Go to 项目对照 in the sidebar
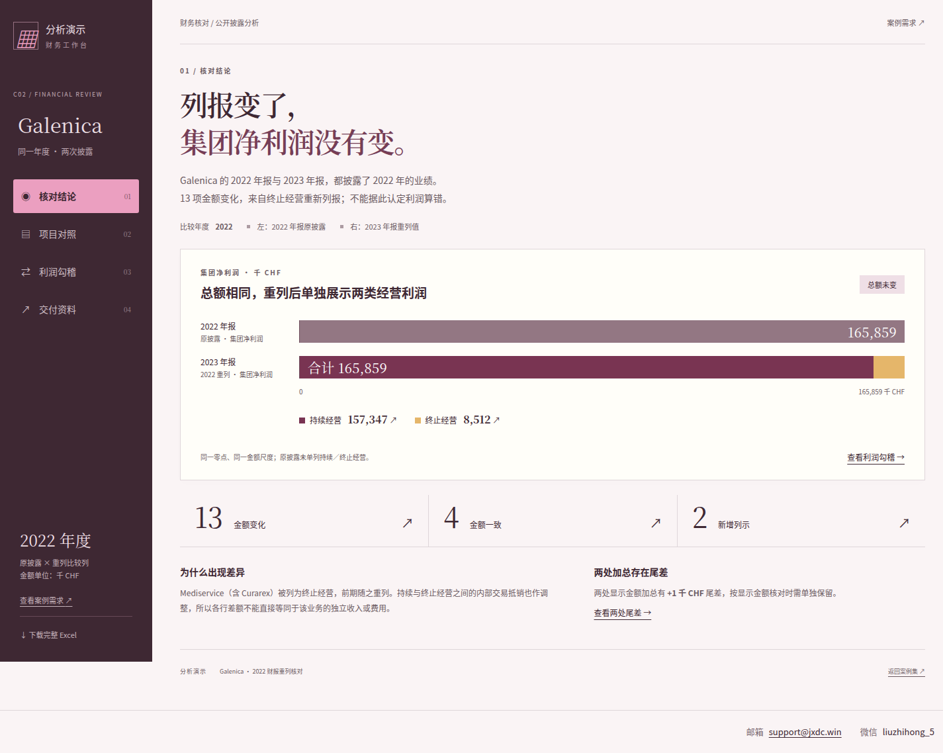The image size is (943, 753). 76,234
